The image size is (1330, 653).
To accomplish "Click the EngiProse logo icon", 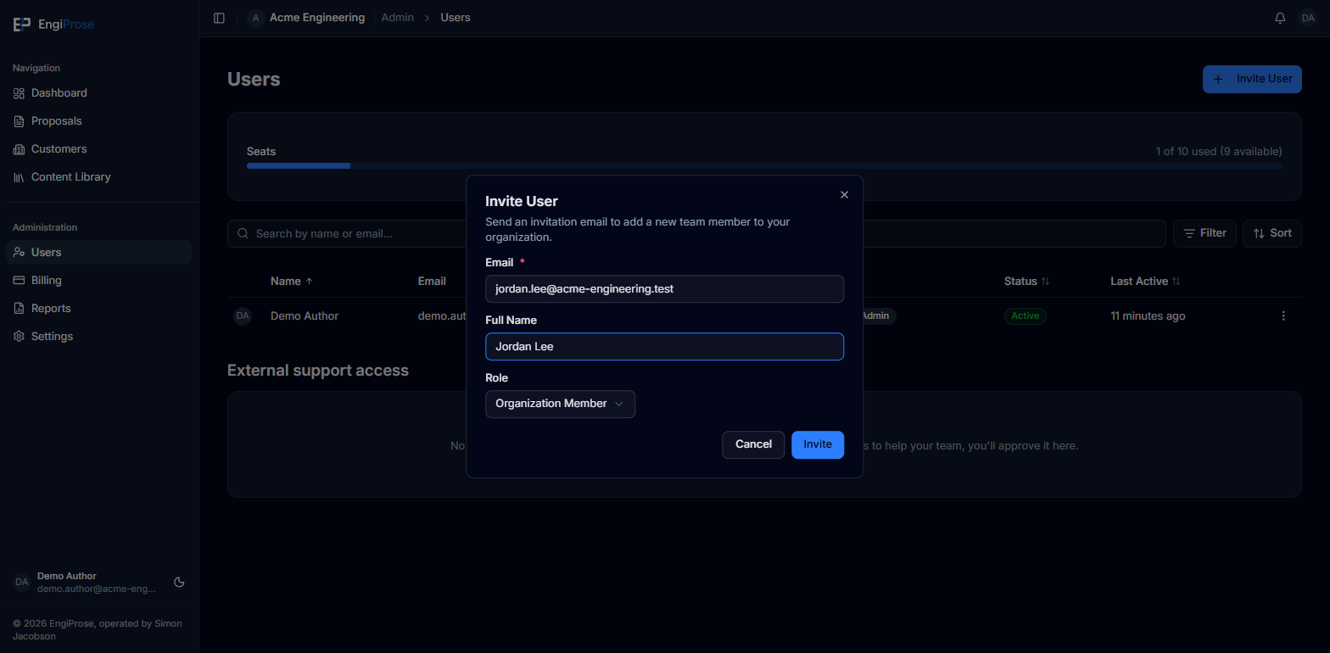I will click(x=22, y=25).
